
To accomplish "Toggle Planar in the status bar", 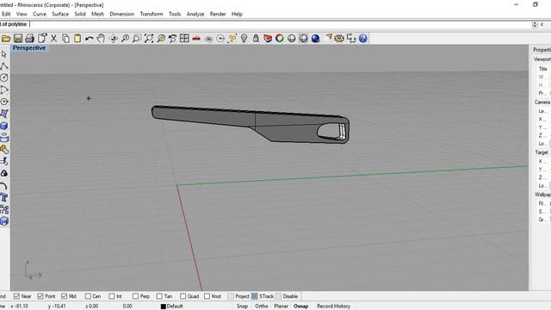I will coord(282,307).
